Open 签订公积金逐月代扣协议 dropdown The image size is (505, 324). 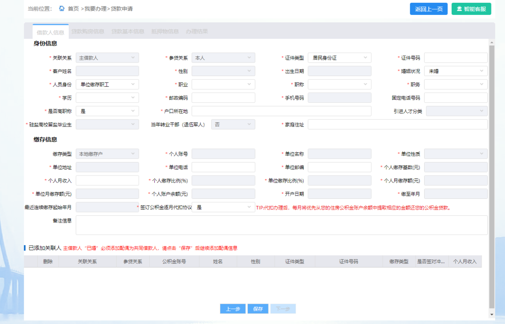223,207
